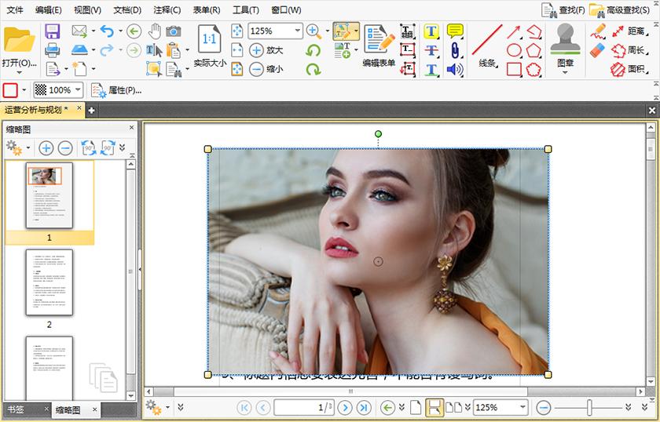This screenshot has height=422, width=660.
Task: Click the Save floppy disk icon
Action: tap(52, 31)
